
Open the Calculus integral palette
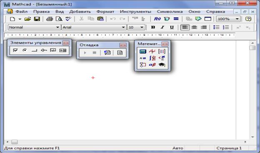[152, 58]
